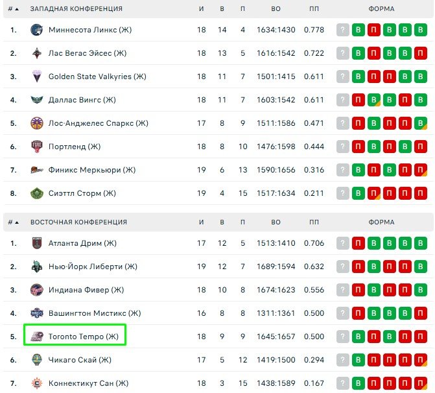
Task: Click the Миннесота Линкс team logo
Action: (x=36, y=30)
